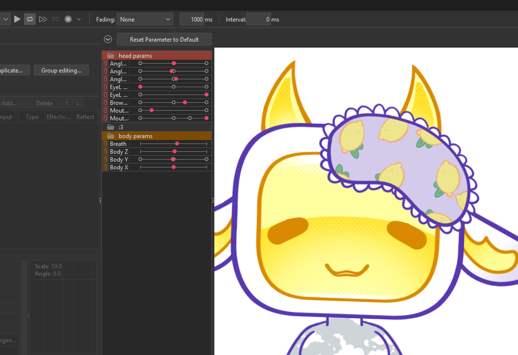Click the Group editing... button
Viewport: 518px width, 355px height.
[61, 71]
